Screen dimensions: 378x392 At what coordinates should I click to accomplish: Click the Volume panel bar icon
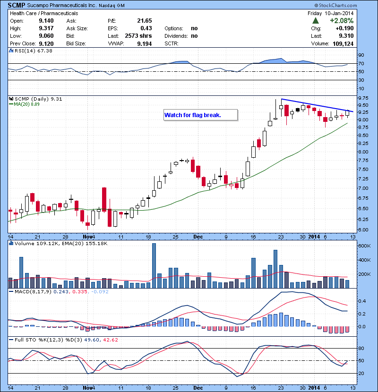click(x=11, y=243)
